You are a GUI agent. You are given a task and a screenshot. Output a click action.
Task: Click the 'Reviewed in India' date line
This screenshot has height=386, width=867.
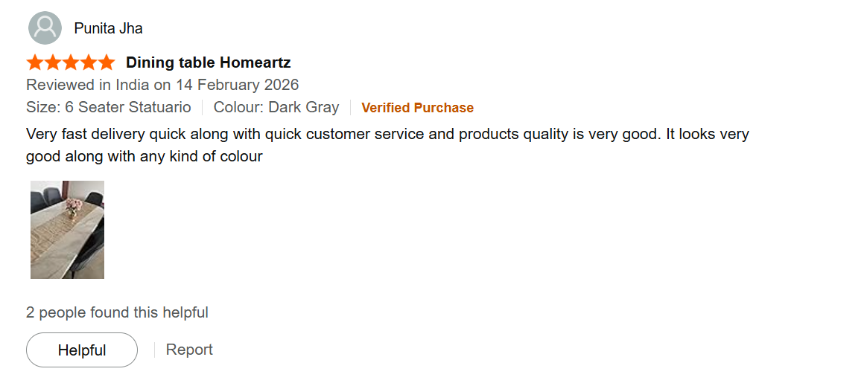click(x=162, y=85)
